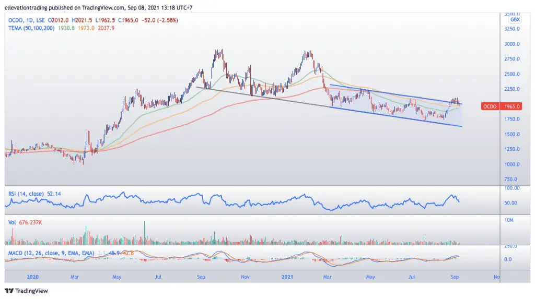This screenshot has height=299, width=535.
Task: Click the 2021 label on the time axis
Action: click(287, 277)
